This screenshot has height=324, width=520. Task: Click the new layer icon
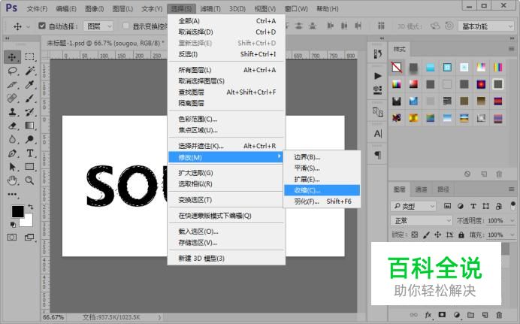tap(485, 315)
